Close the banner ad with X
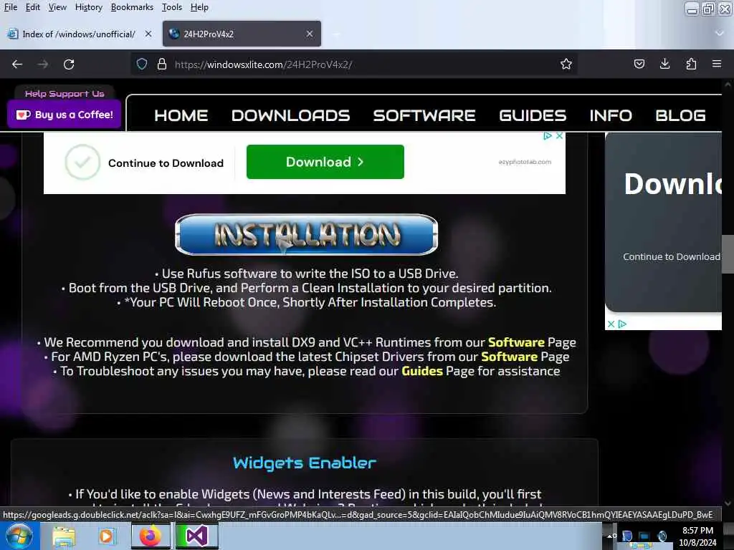734x550 pixels. click(559, 136)
